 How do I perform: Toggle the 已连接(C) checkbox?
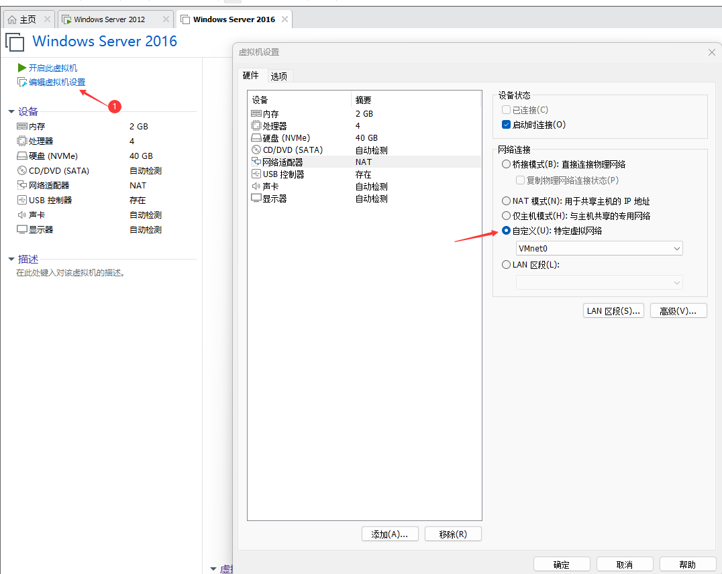coord(506,109)
